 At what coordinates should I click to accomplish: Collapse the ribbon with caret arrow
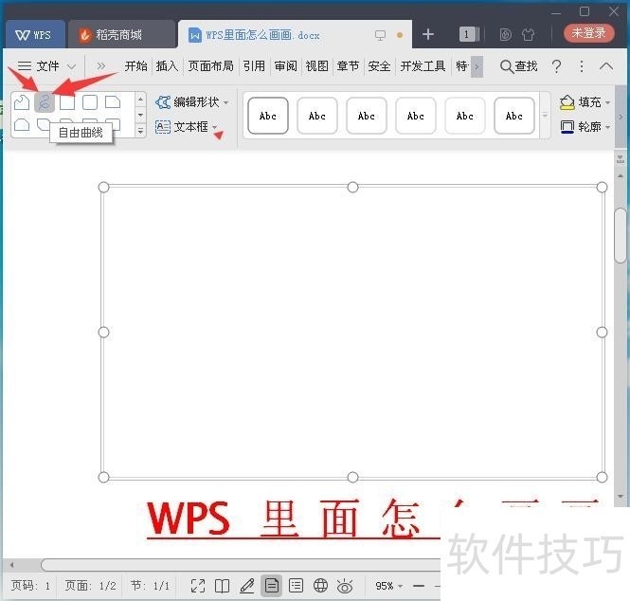606,66
